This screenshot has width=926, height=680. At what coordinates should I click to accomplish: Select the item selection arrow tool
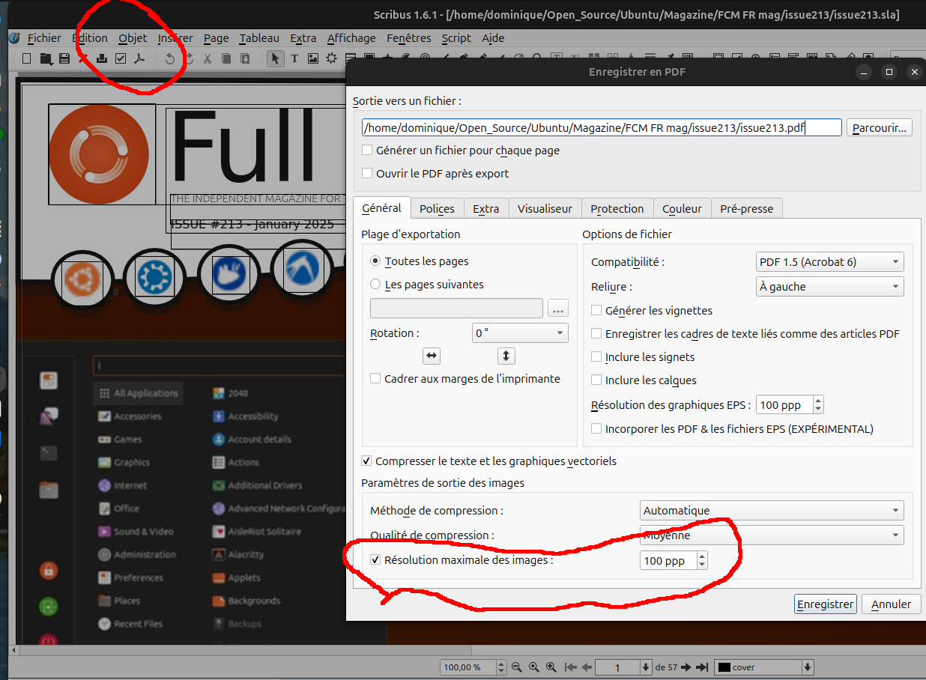(275, 58)
